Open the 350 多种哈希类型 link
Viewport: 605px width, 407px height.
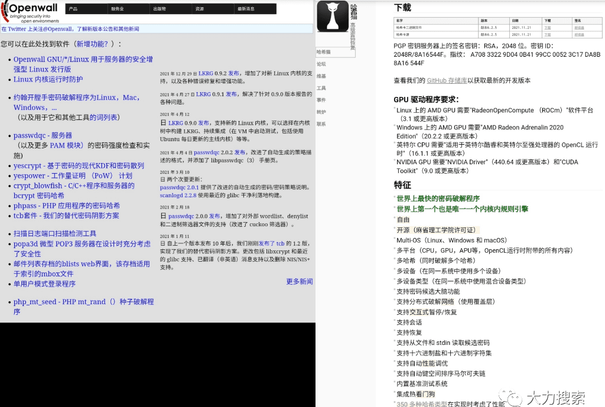point(422,404)
